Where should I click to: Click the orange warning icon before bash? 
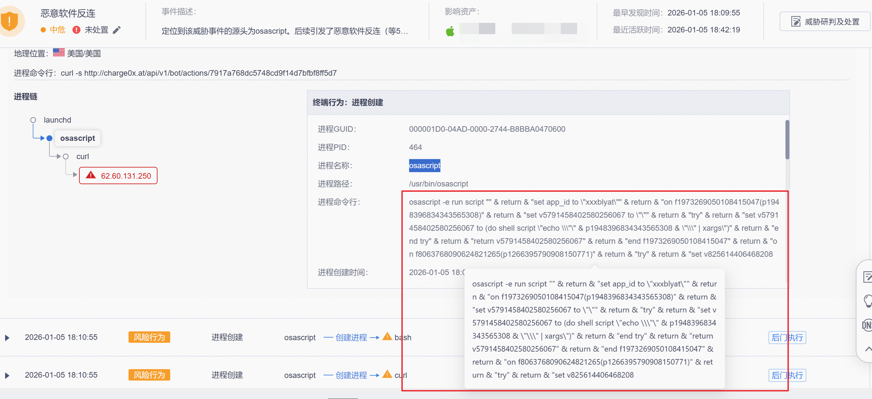tap(387, 337)
